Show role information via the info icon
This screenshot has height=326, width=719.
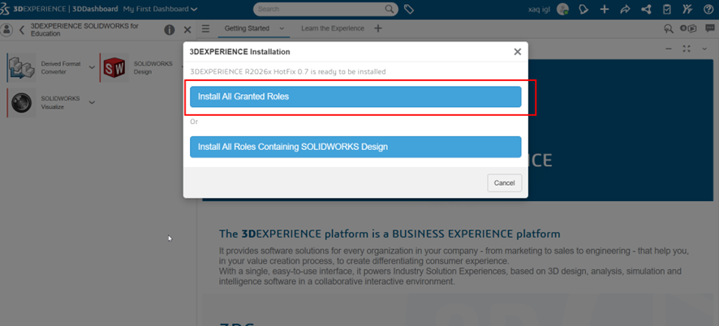[x=170, y=30]
